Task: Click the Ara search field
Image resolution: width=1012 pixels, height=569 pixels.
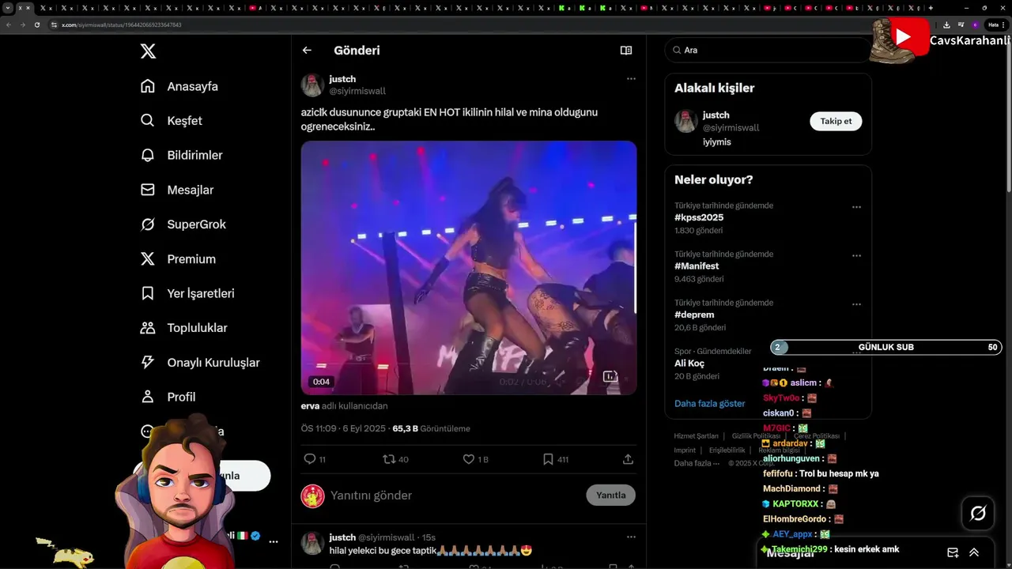Action: point(767,50)
